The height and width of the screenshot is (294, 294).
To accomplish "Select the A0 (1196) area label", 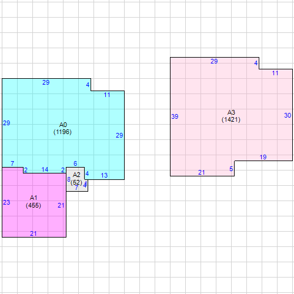I will [x=63, y=128].
